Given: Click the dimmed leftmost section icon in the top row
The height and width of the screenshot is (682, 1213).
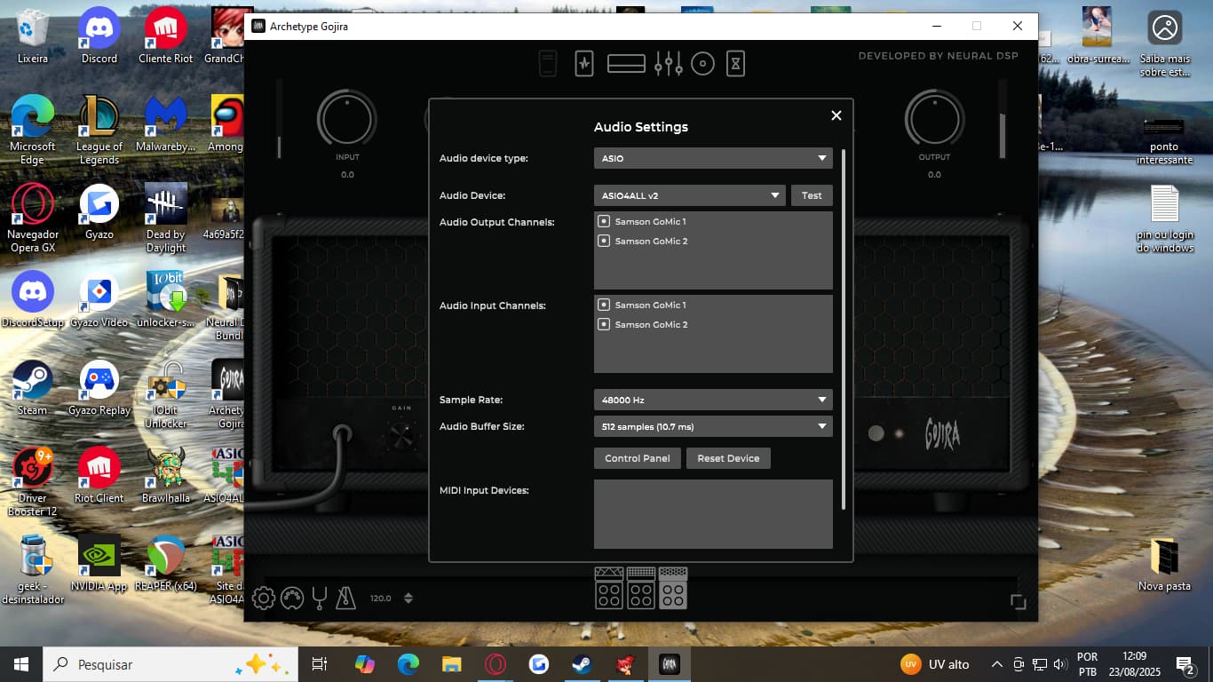Looking at the screenshot, I should (x=548, y=64).
